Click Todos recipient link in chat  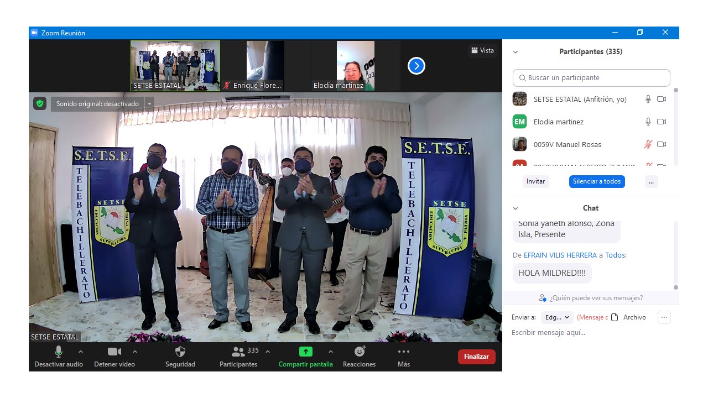point(615,255)
